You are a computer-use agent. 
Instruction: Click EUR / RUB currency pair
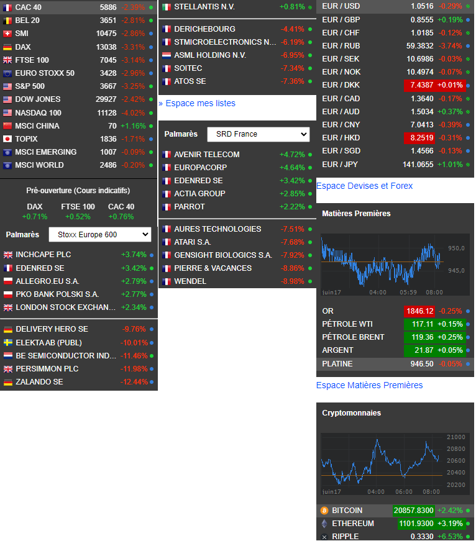[341, 46]
